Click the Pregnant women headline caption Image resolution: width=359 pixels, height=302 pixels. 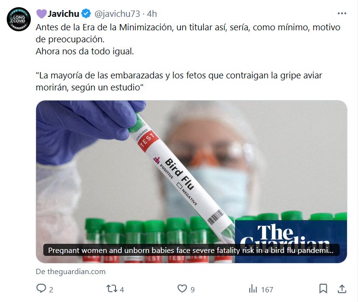[191, 250]
